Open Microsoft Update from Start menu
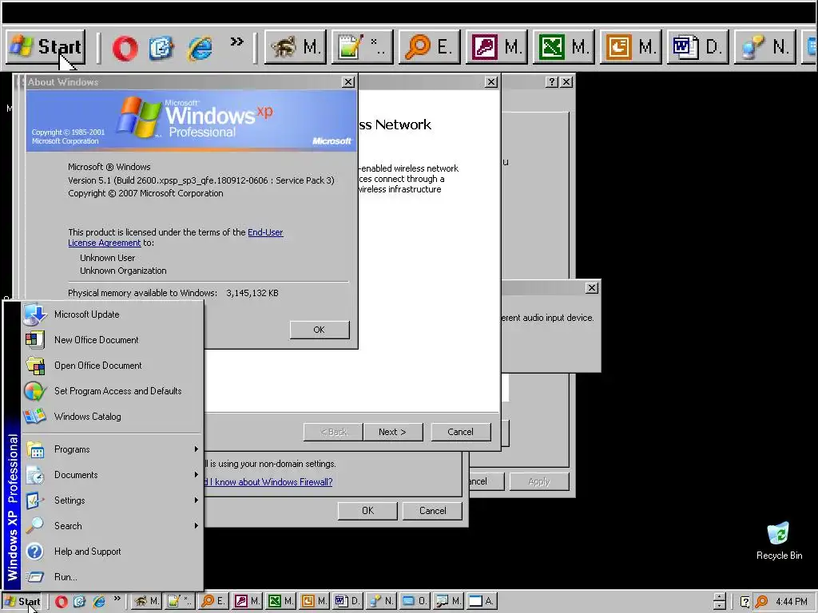 pyautogui.click(x=112, y=314)
